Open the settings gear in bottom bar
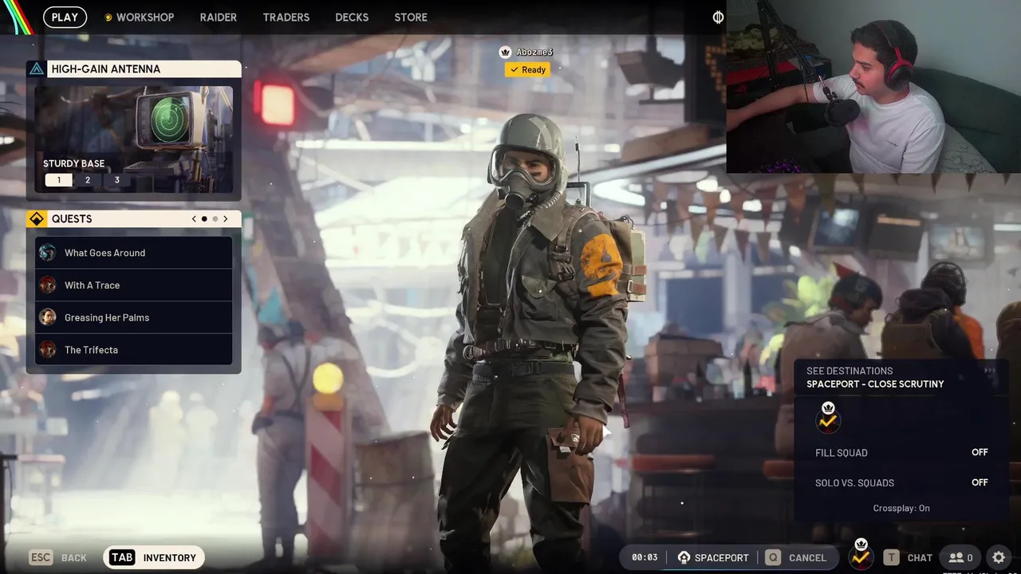Viewport: 1021px width, 574px height. tap(999, 557)
